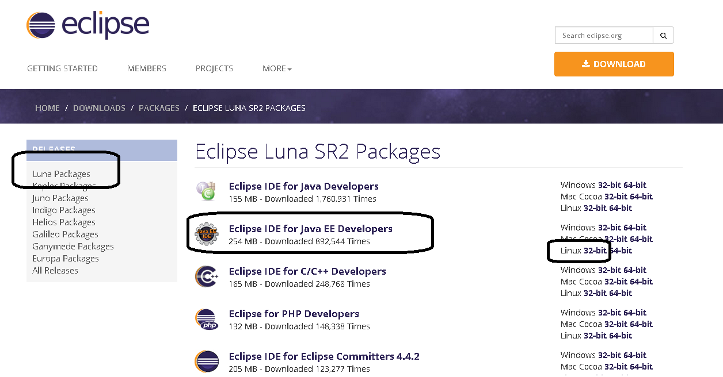723x377 pixels.
Task: Download Java Developers Linux 32-bit
Action: (x=595, y=208)
